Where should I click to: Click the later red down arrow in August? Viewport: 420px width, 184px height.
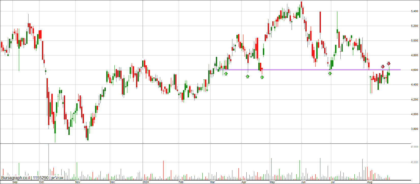(x=388, y=64)
